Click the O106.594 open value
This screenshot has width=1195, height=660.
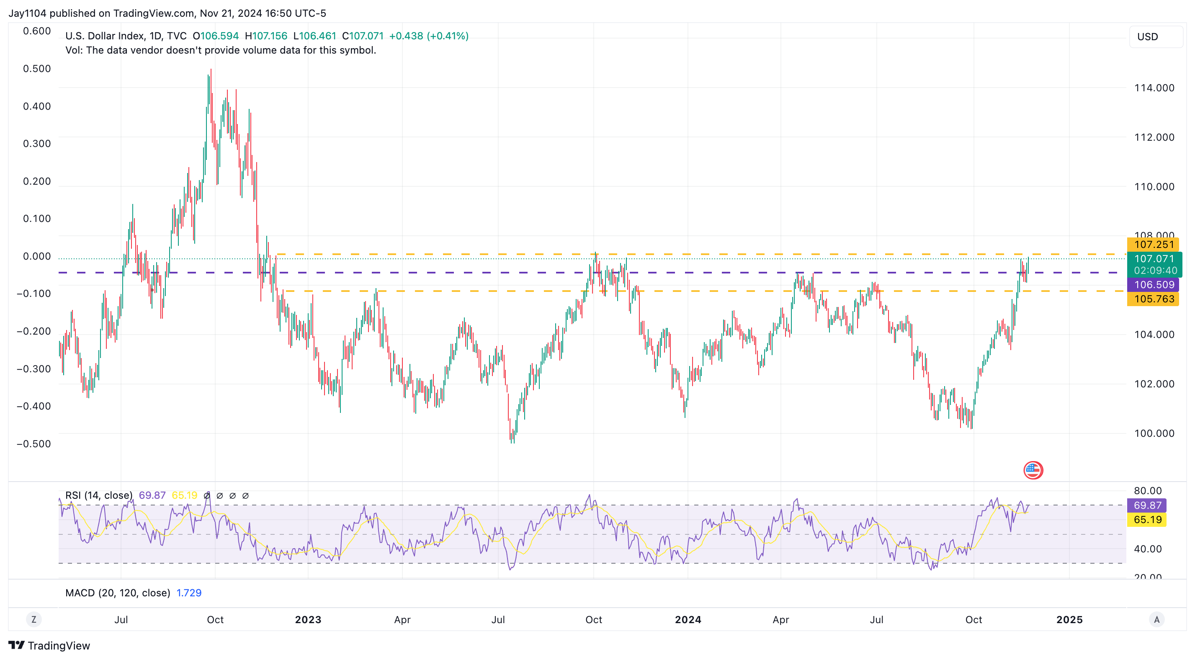click(216, 36)
